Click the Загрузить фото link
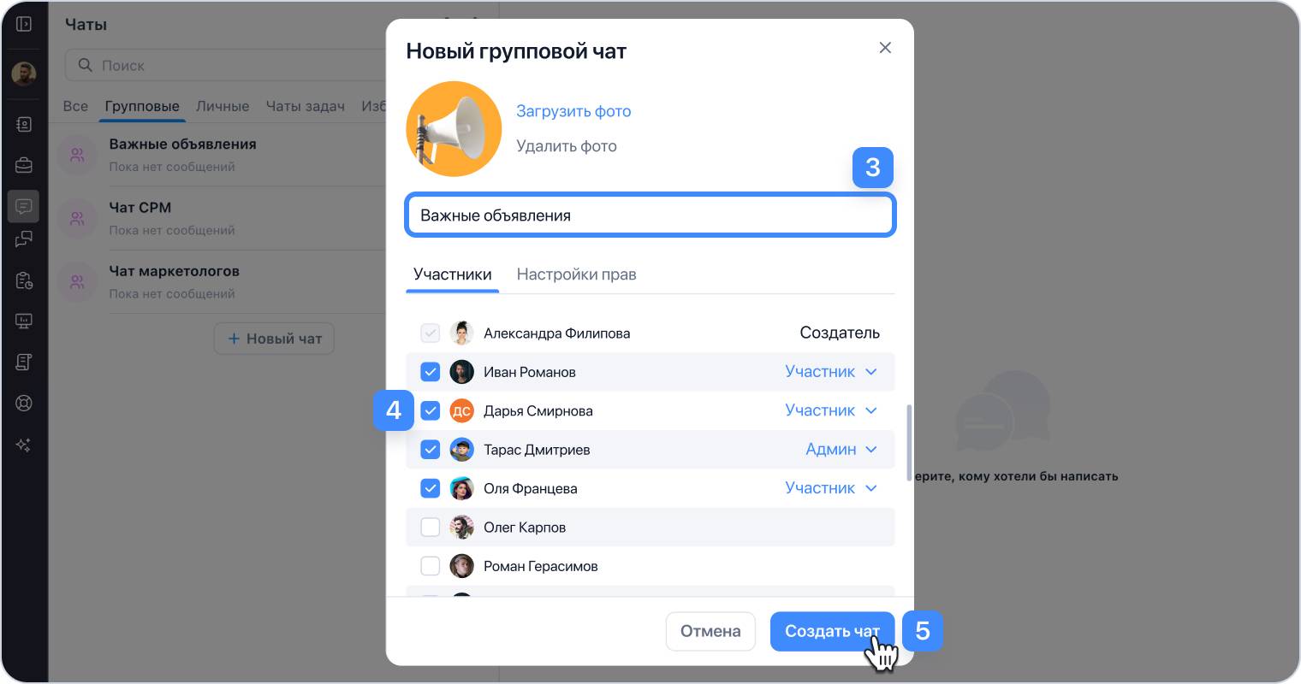This screenshot has height=684, width=1301. (x=573, y=111)
